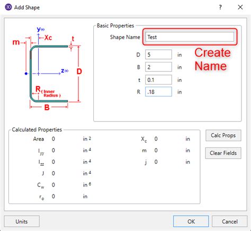Click the calculated Area value
Screen dimensions: 251x231
click(53, 139)
